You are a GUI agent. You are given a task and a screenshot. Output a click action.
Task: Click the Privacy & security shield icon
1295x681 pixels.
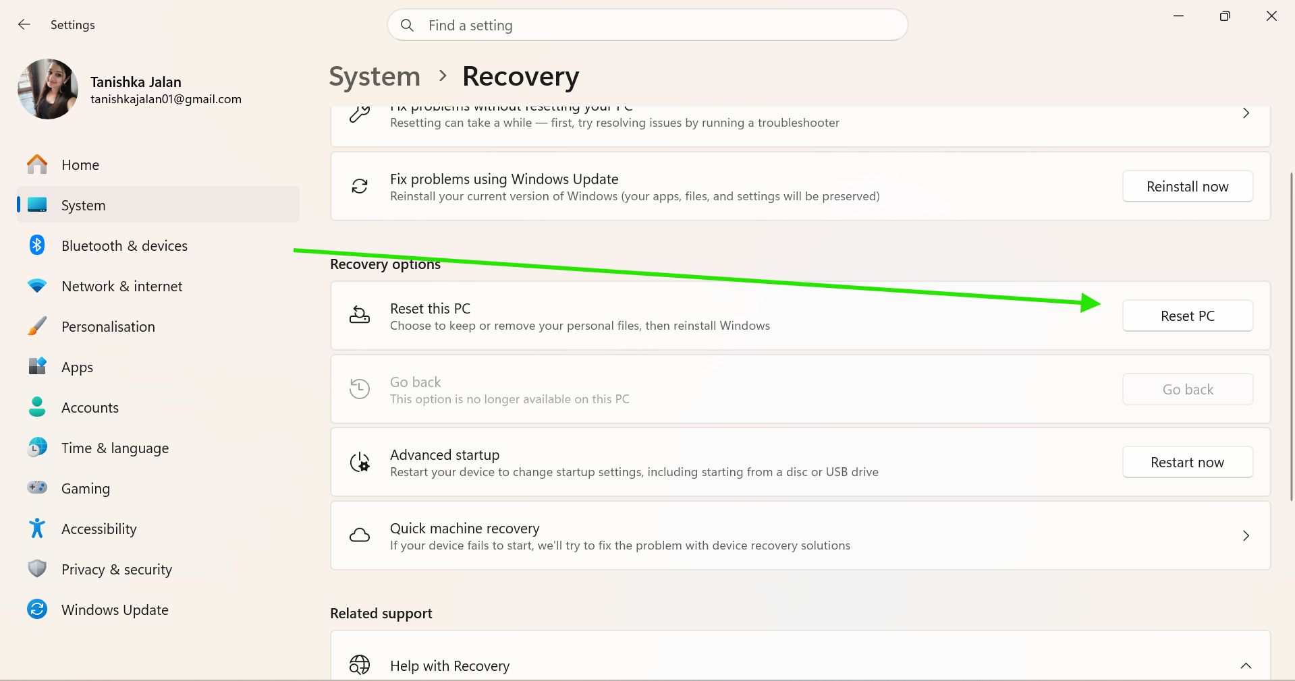(37, 568)
